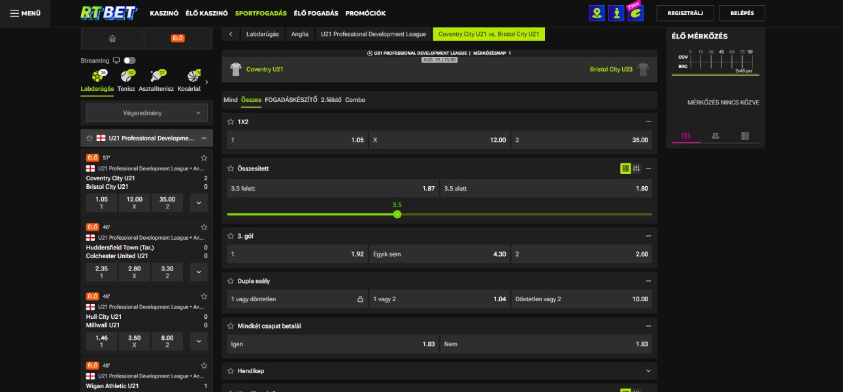
Task: Open the PROMÓCIÓK menu item
Action: click(x=365, y=13)
